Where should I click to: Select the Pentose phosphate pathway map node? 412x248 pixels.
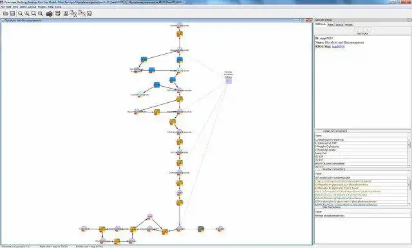pos(229,81)
